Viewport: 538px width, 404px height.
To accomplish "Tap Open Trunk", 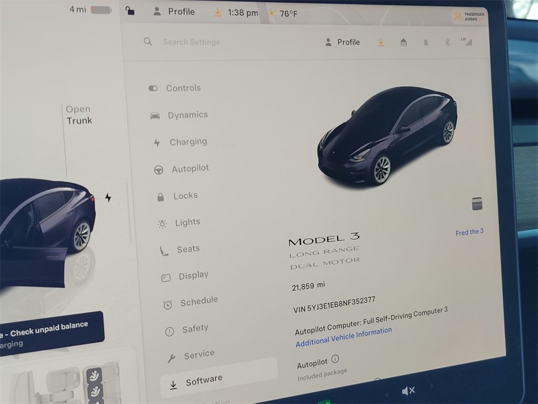I will tap(79, 115).
